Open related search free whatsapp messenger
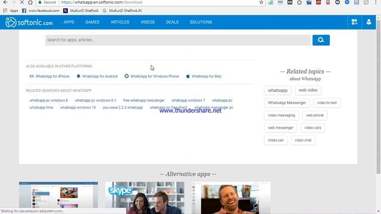The image size is (381, 214). pos(143,100)
